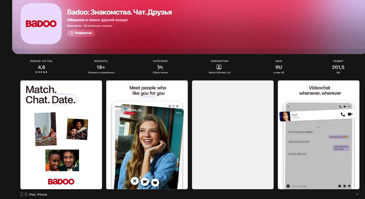Click the iPhone device icon

[x=26, y=195]
